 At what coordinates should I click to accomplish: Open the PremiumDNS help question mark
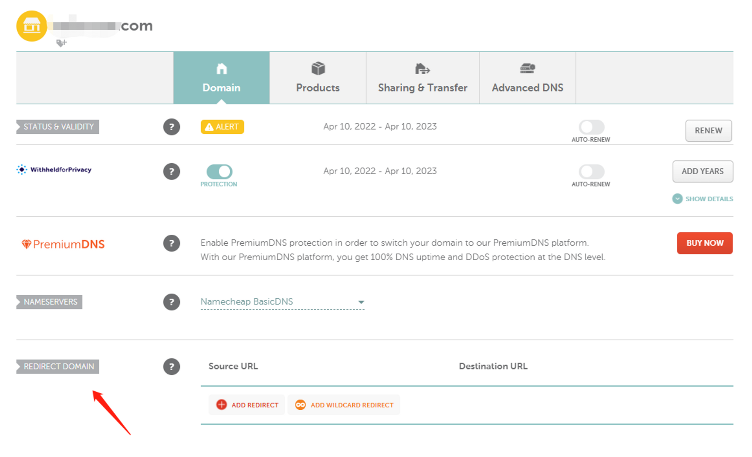click(171, 243)
